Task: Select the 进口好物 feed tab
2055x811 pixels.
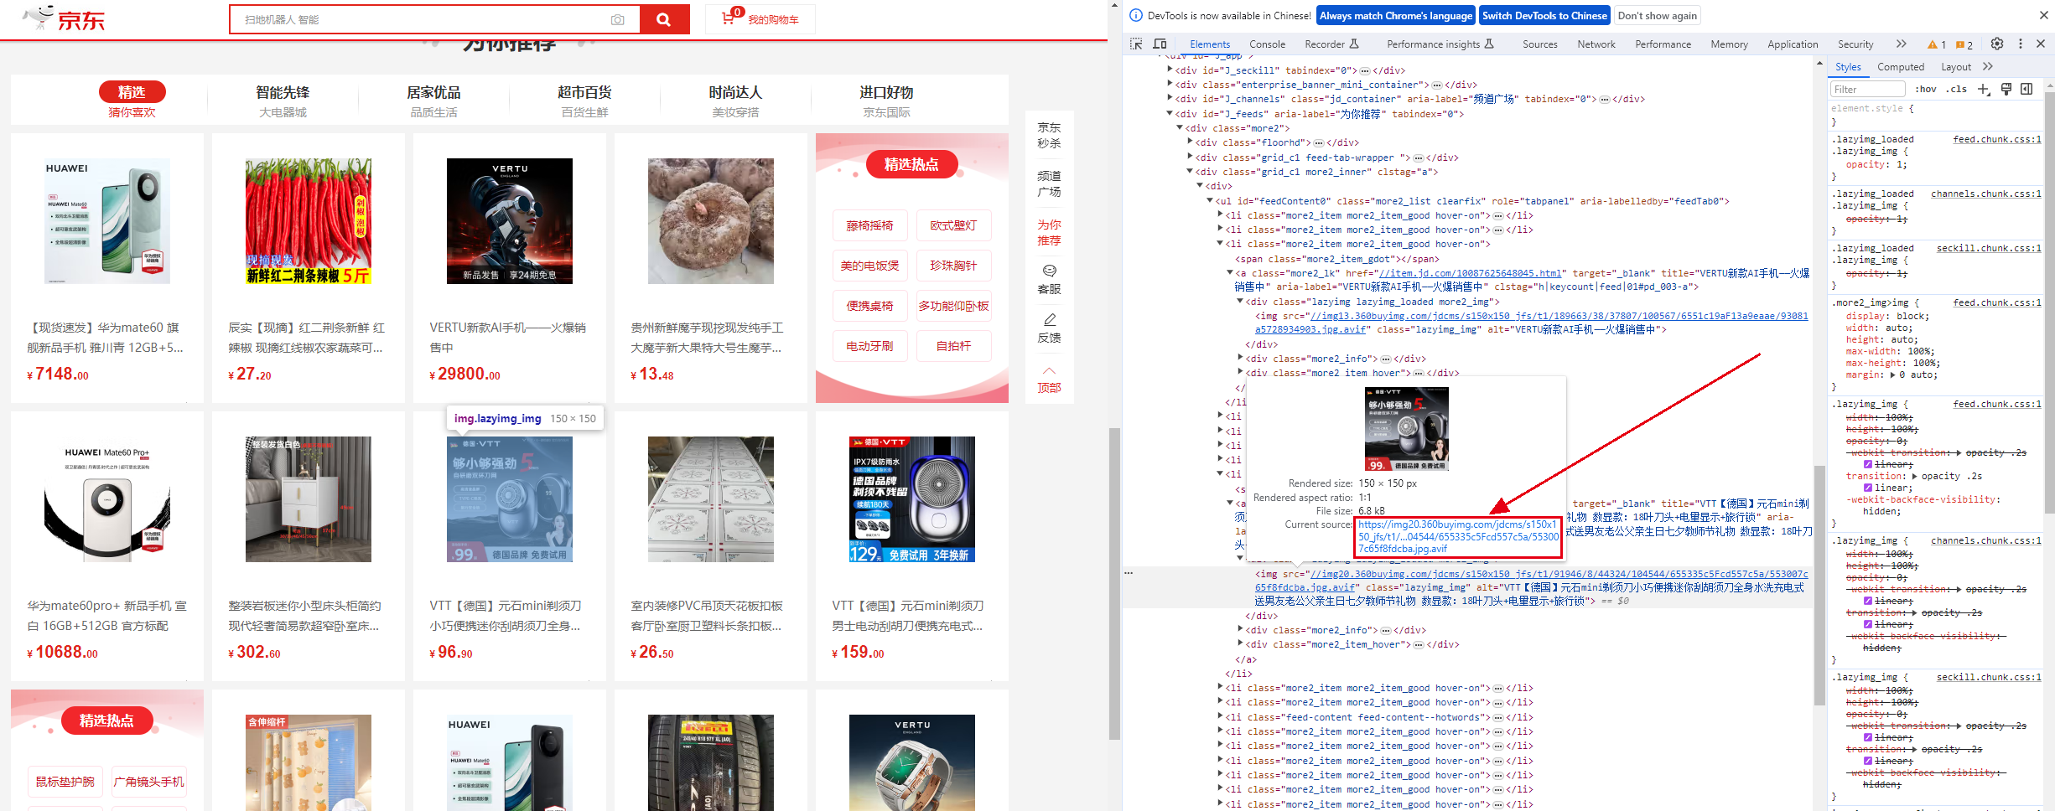Action: (886, 101)
